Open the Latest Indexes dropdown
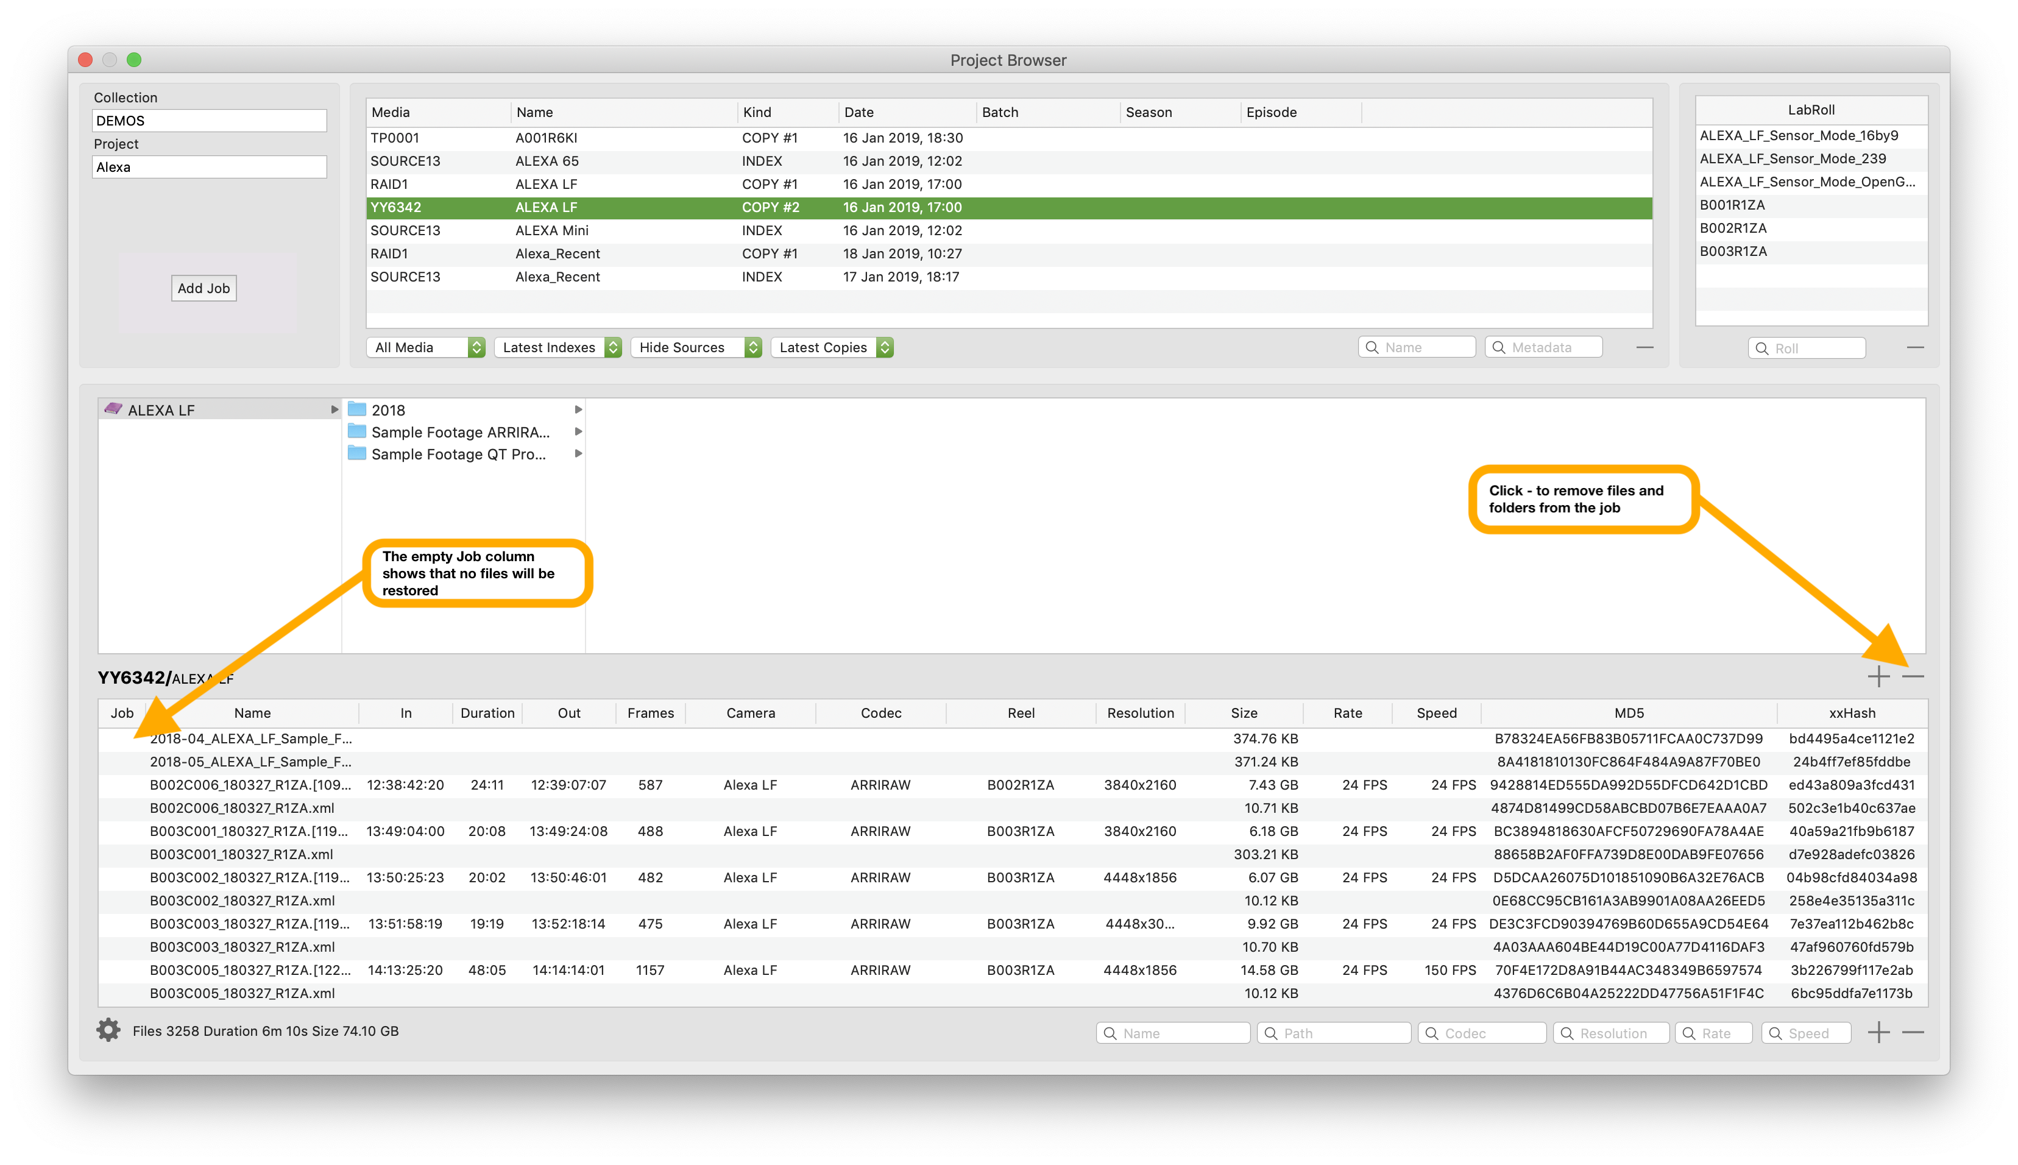 (x=558, y=347)
